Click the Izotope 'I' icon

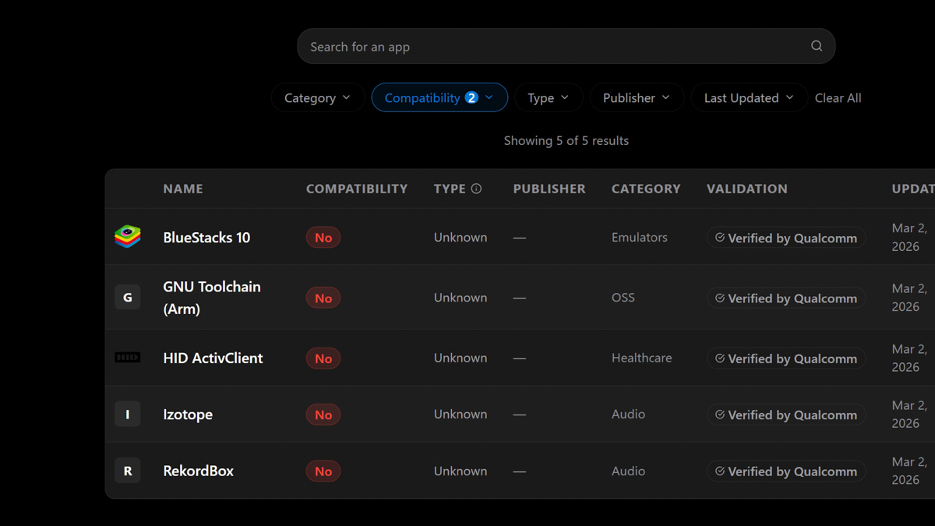click(128, 414)
